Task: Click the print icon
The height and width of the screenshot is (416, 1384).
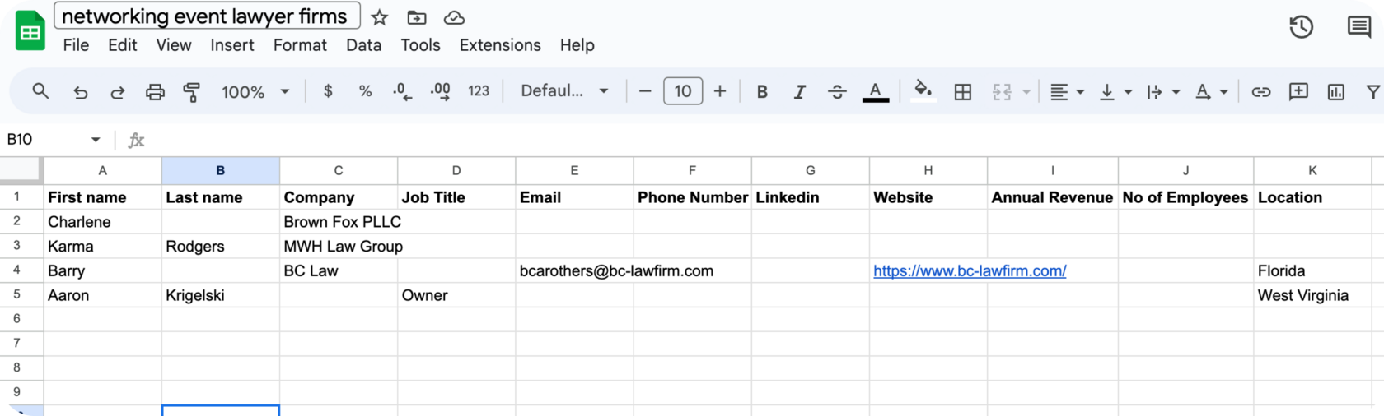Action: point(155,92)
